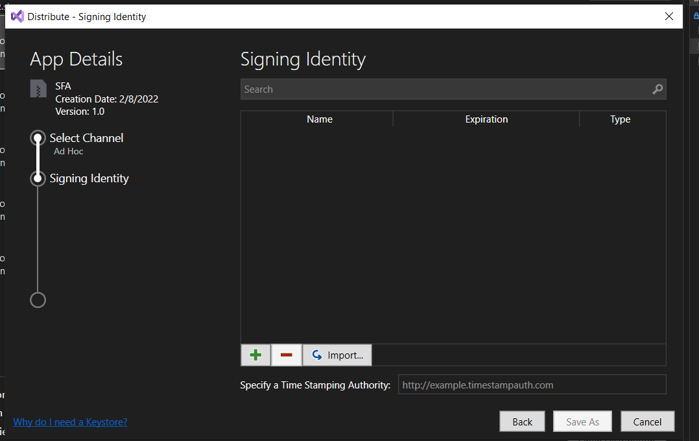Click the green plus to add identity
699x441 pixels.
pos(255,355)
